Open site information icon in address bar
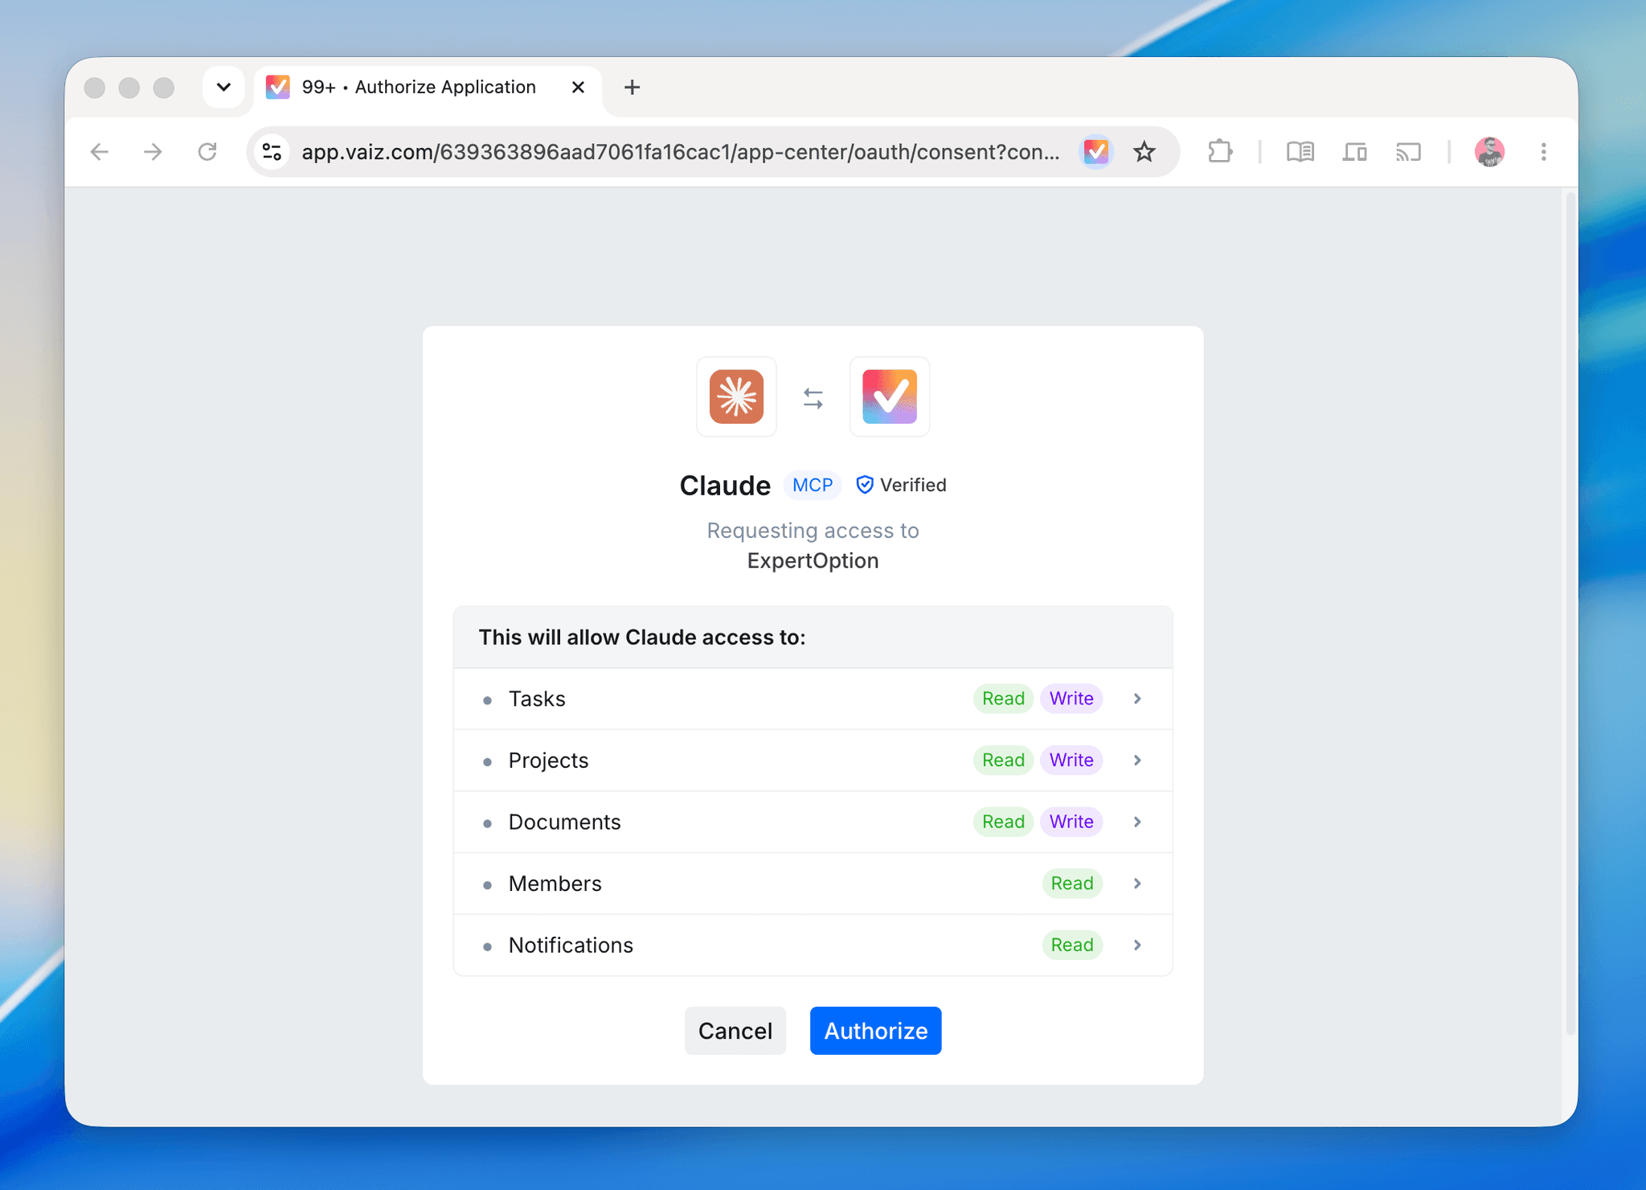The image size is (1646, 1190). (272, 152)
